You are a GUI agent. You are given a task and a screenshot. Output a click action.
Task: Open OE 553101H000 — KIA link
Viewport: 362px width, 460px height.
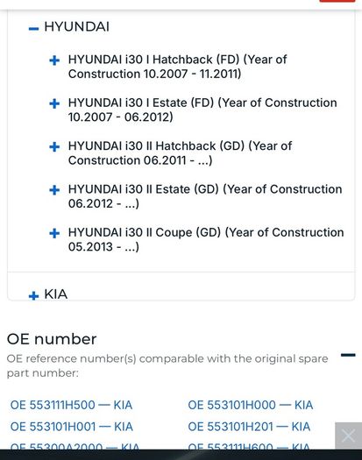[251, 405]
